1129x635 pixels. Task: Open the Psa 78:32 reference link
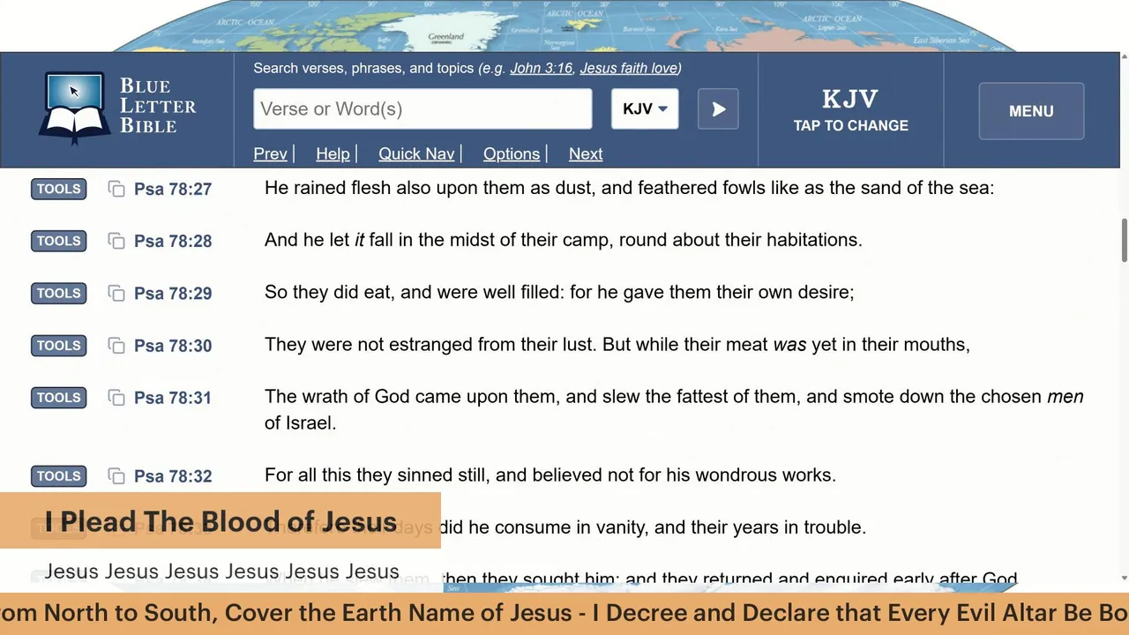pos(173,476)
